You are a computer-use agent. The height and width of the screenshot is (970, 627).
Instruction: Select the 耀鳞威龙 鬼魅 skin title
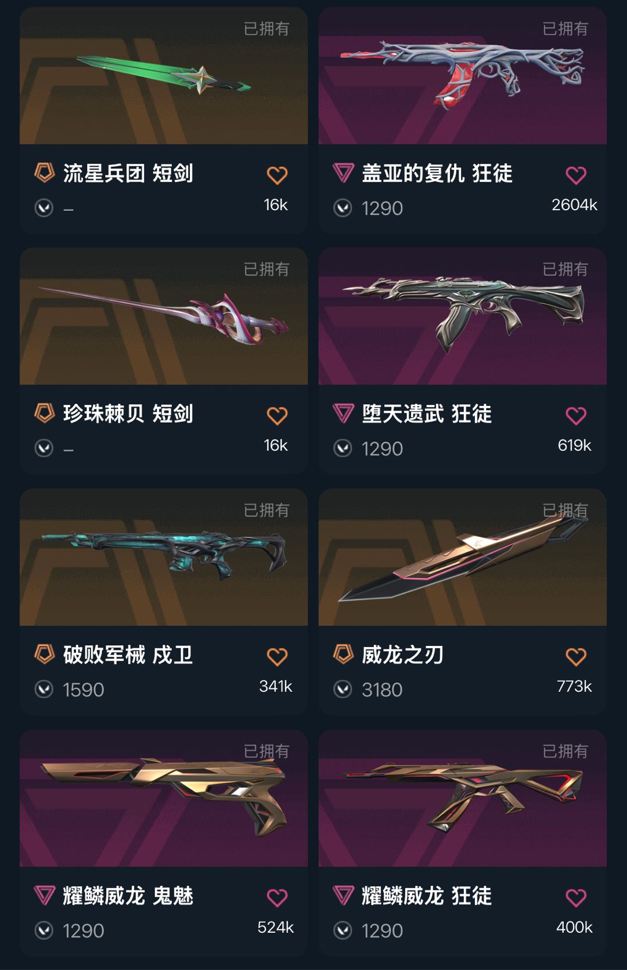(x=128, y=896)
